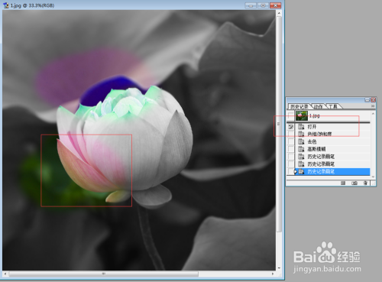Set history brush source to 1.jpg snapshot
Viewport: 382px width, 282px height.
click(x=291, y=116)
